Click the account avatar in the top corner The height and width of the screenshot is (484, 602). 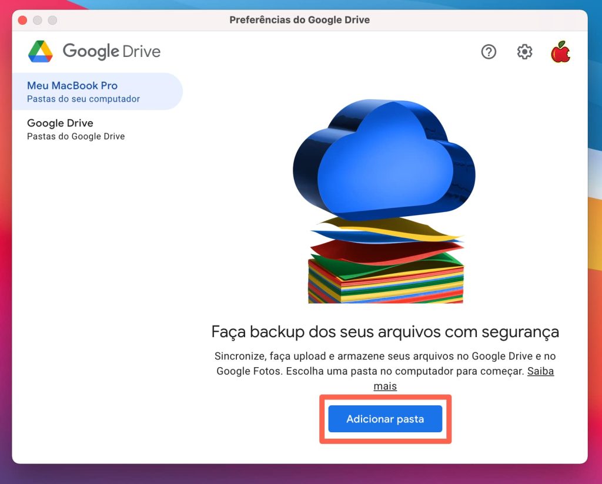coord(560,52)
